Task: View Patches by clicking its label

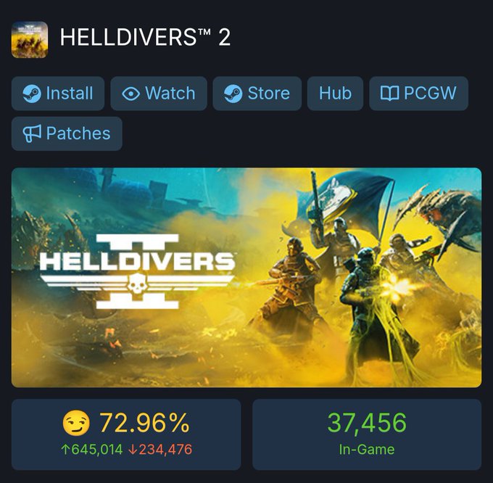Action: [78, 133]
